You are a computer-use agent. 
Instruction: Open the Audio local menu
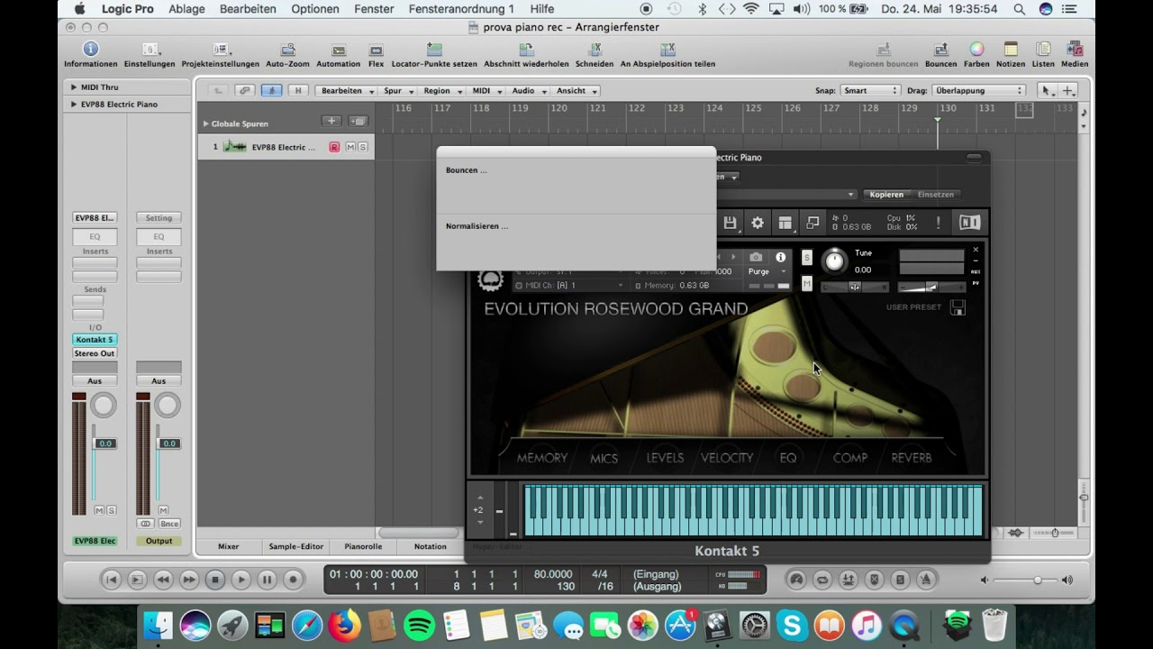point(528,90)
